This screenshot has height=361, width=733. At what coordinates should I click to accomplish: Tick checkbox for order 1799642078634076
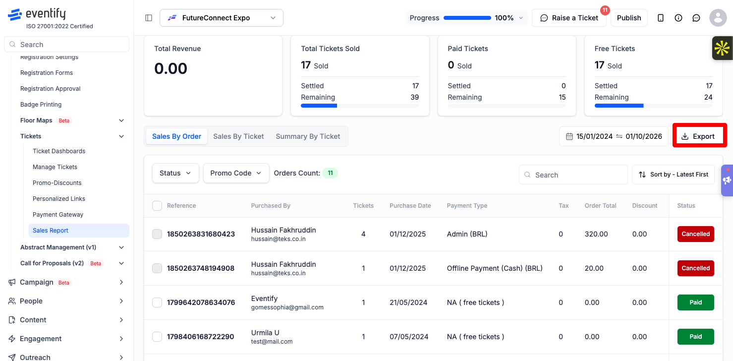click(157, 302)
